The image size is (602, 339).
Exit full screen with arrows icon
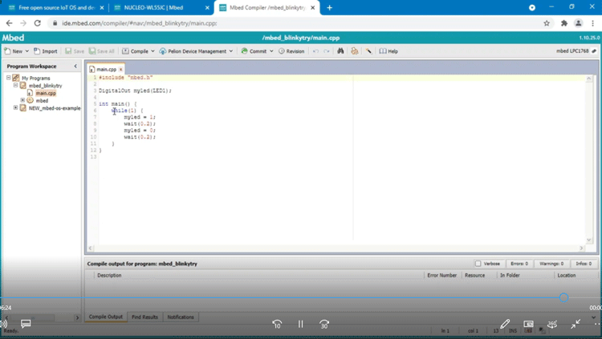coord(576,325)
